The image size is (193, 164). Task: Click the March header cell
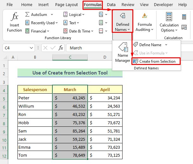coord(70,89)
